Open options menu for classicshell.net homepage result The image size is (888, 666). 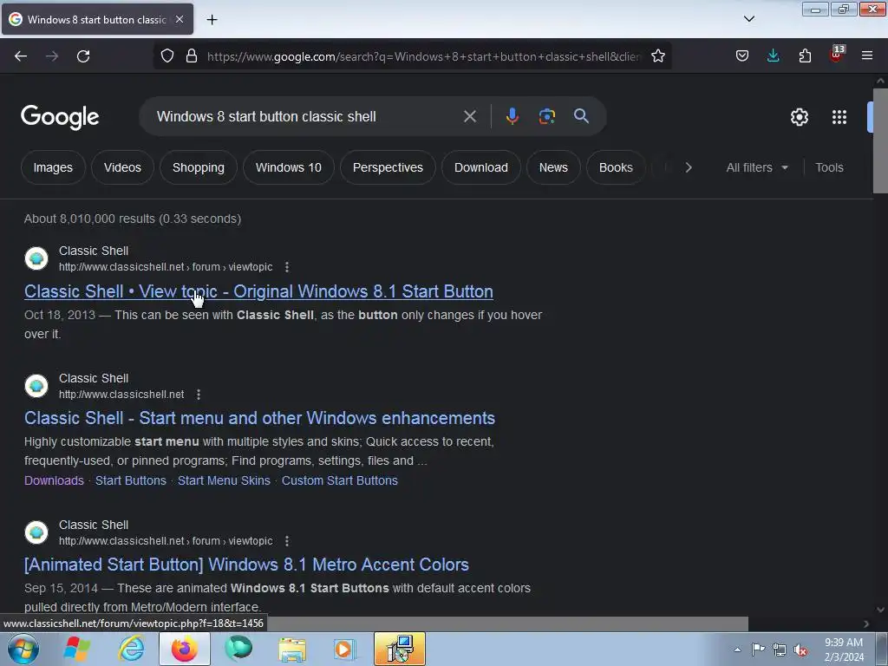pyautogui.click(x=199, y=395)
